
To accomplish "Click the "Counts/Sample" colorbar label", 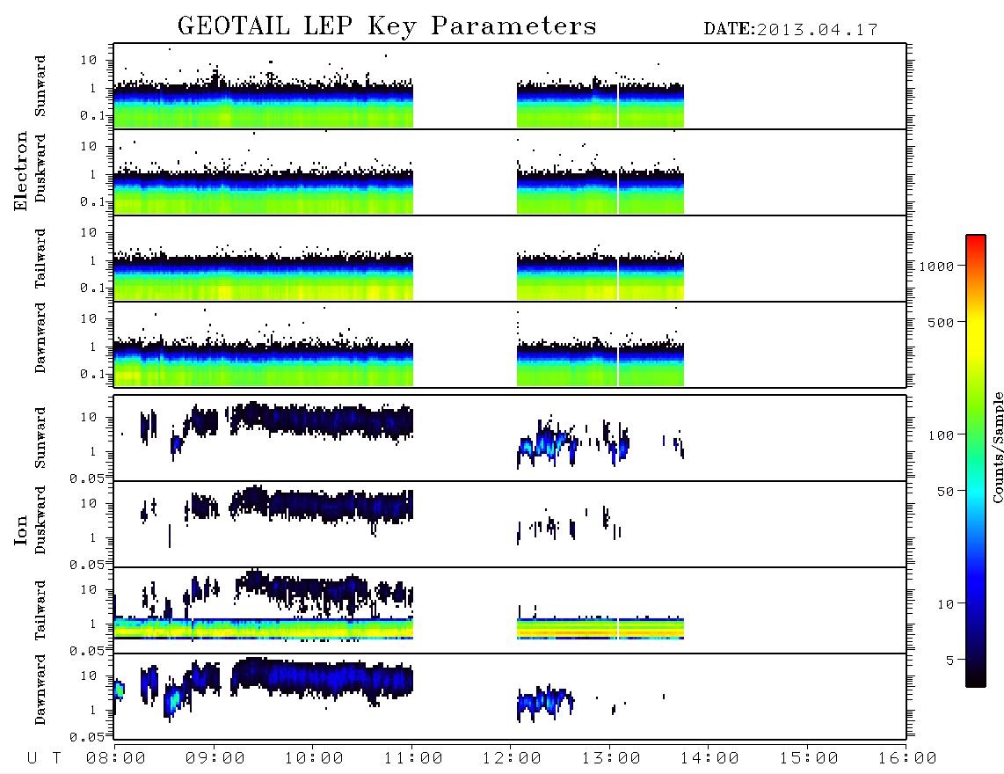I will 997,447.
